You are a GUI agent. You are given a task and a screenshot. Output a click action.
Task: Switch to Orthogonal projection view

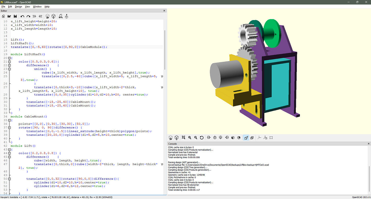click(x=252, y=137)
